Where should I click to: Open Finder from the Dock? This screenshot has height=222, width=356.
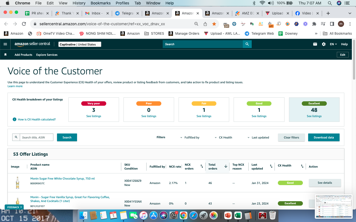coord(83,215)
